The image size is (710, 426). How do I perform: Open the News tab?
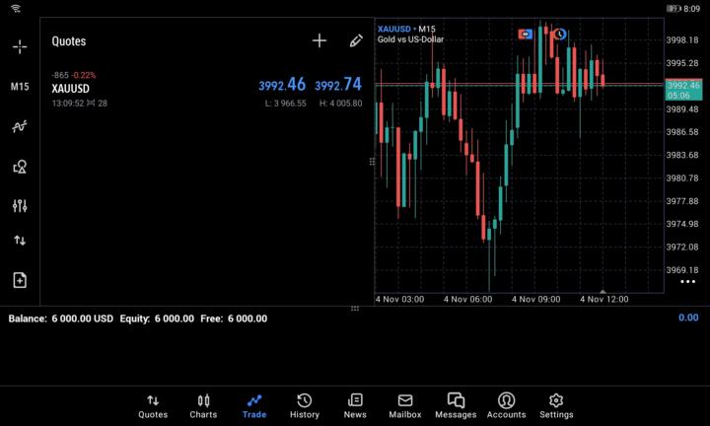click(x=355, y=406)
